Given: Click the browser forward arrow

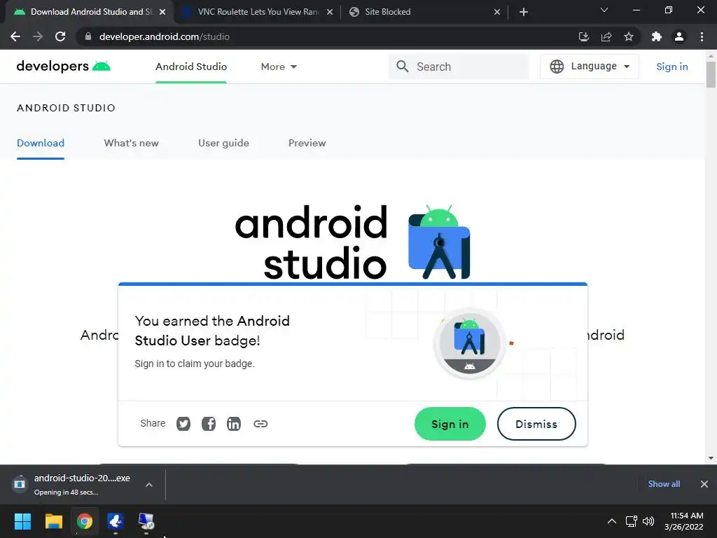Looking at the screenshot, I should [38, 36].
